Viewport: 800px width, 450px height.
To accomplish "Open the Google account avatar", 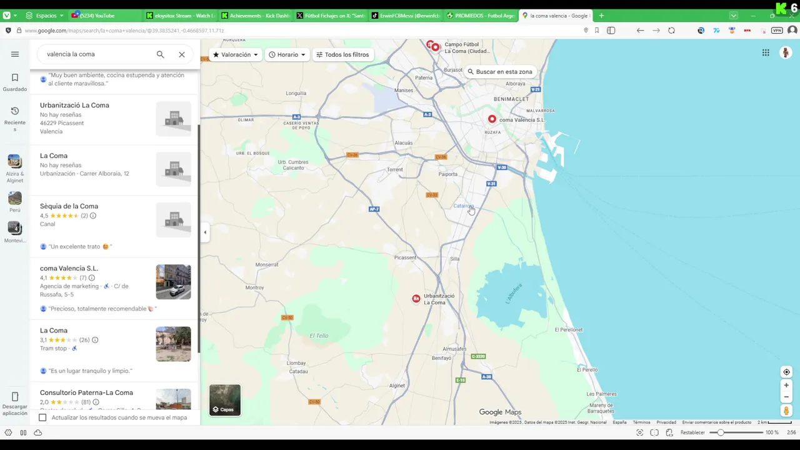I will (786, 53).
